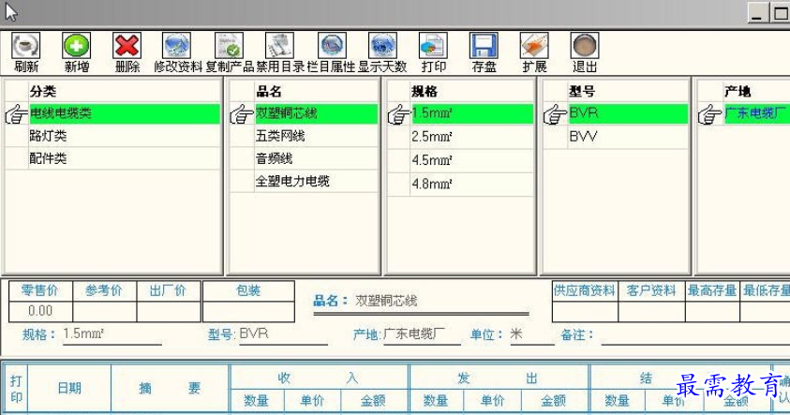Select specification 4.5mm²

472,160
